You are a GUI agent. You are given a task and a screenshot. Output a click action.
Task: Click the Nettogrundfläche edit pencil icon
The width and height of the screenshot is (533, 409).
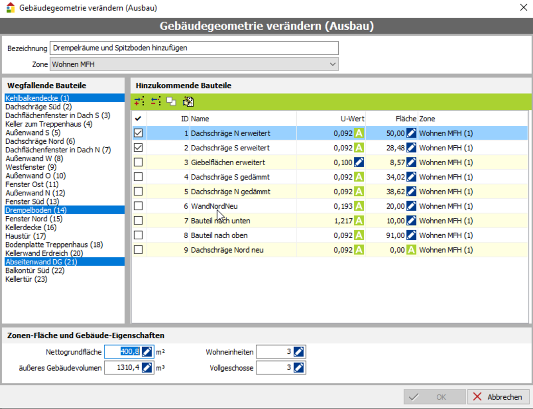pyautogui.click(x=147, y=352)
